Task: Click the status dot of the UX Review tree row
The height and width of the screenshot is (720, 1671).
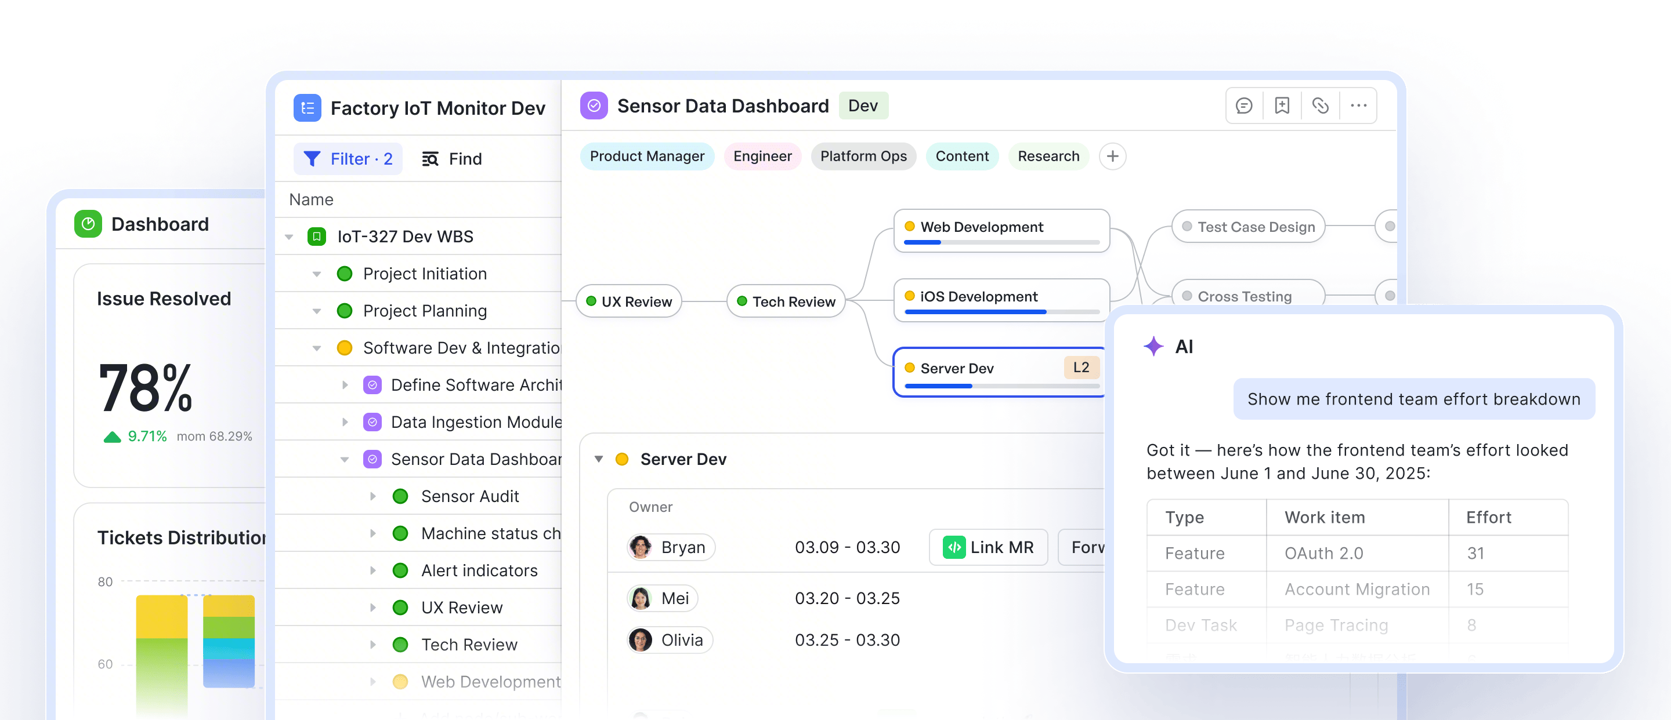Action: pos(400,607)
